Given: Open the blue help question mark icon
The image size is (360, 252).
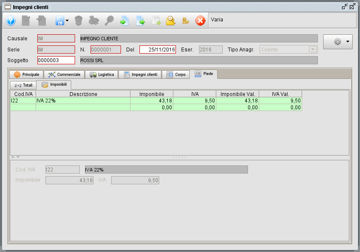Looking at the screenshot, I should [x=11, y=21].
